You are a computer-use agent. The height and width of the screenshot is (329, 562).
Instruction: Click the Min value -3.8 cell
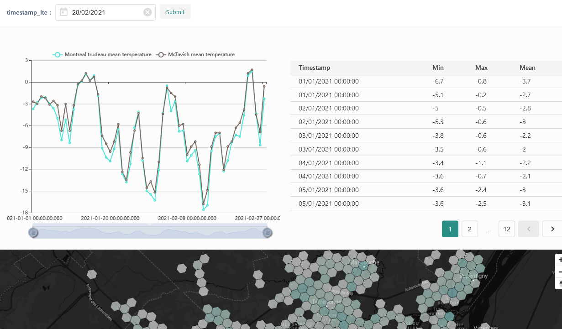pyautogui.click(x=438, y=136)
